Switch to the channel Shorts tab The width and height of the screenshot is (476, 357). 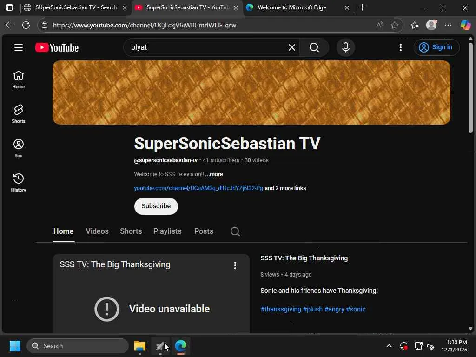[x=131, y=231]
